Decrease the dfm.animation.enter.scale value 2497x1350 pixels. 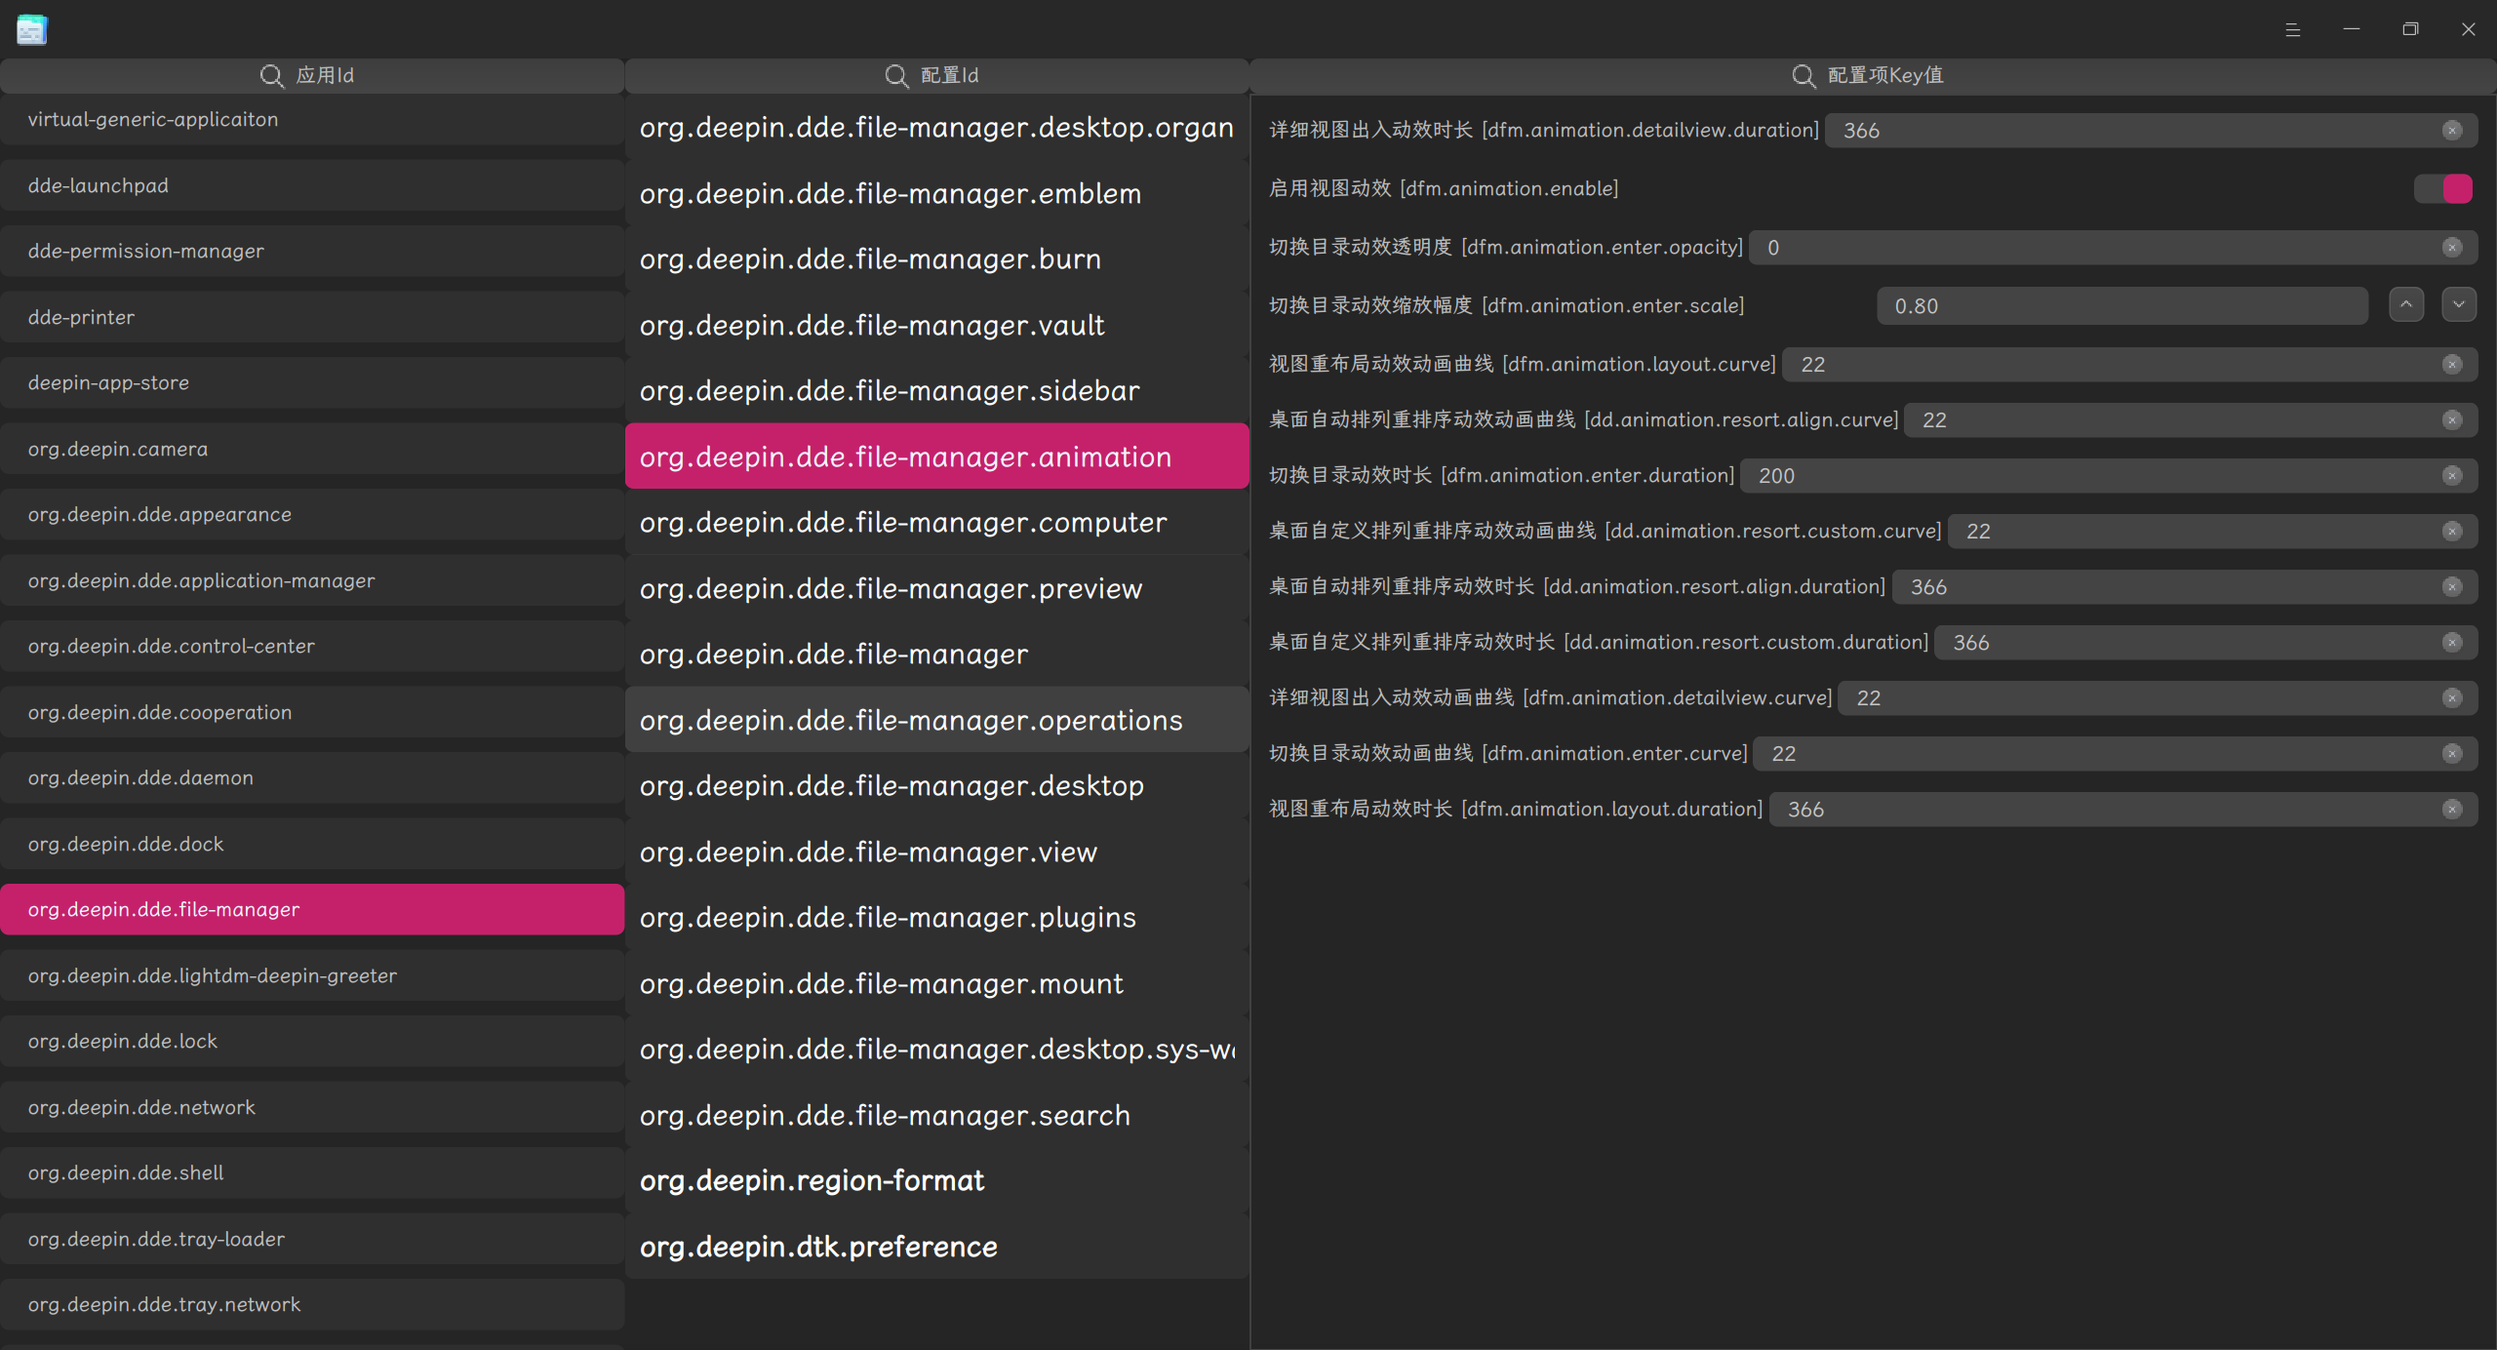tap(2459, 305)
